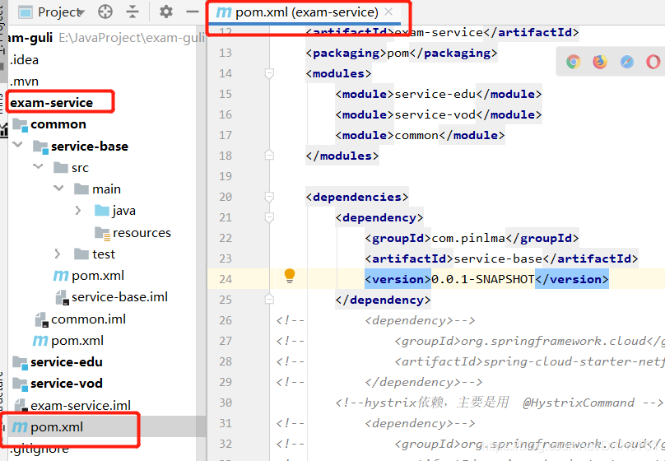Image resolution: width=665 pixels, height=461 pixels.
Task: Expand the java folder arrow
Action: coord(78,211)
